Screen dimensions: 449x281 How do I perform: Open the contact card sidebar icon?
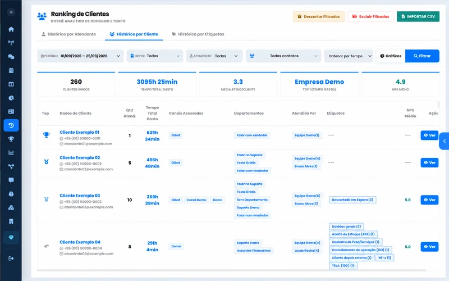coord(11,111)
